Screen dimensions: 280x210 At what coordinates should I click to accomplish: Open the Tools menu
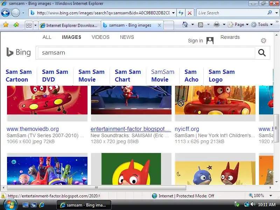tap(262, 24)
